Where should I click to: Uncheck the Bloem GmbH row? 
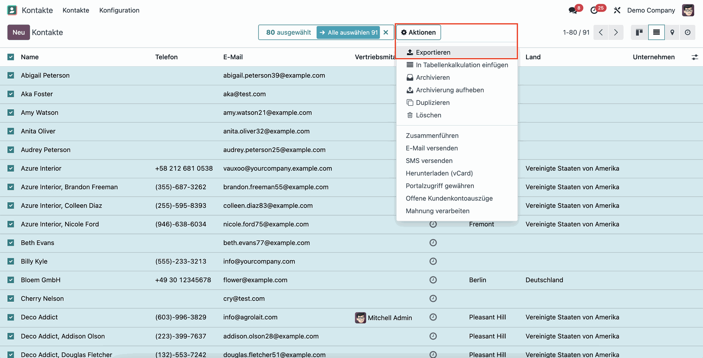[11, 280]
